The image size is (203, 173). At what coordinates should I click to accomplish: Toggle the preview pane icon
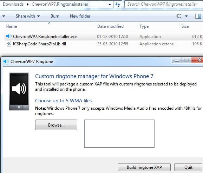tap(198, 16)
